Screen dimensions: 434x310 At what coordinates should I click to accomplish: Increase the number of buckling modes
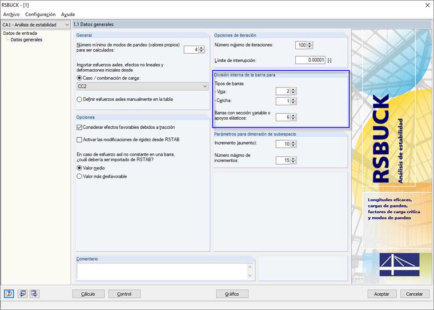pos(202,48)
